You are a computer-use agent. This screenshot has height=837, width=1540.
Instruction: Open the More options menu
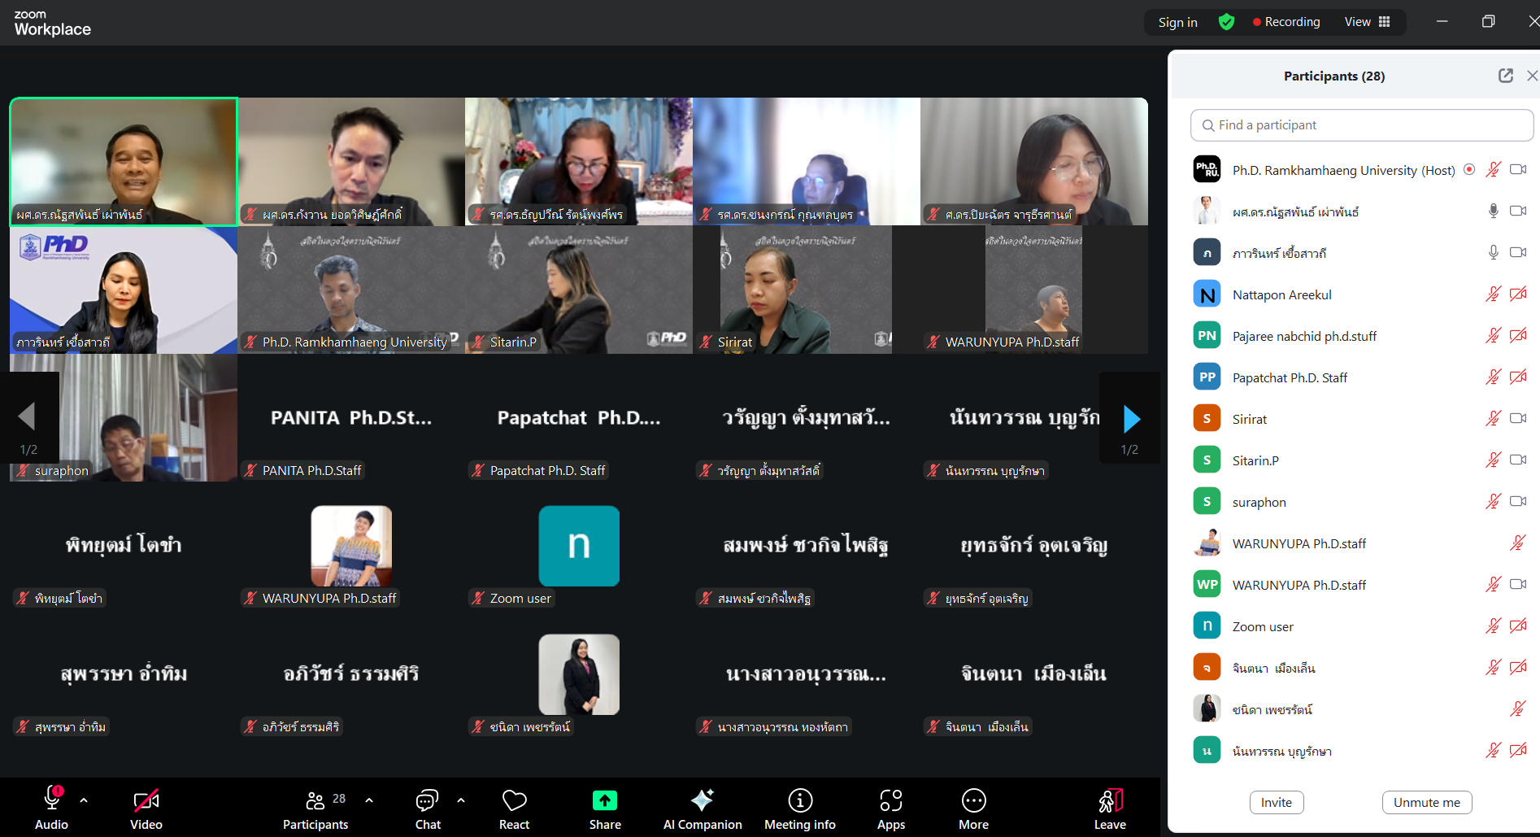[973, 809]
